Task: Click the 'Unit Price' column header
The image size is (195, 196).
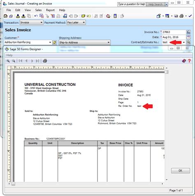Action: point(142,143)
